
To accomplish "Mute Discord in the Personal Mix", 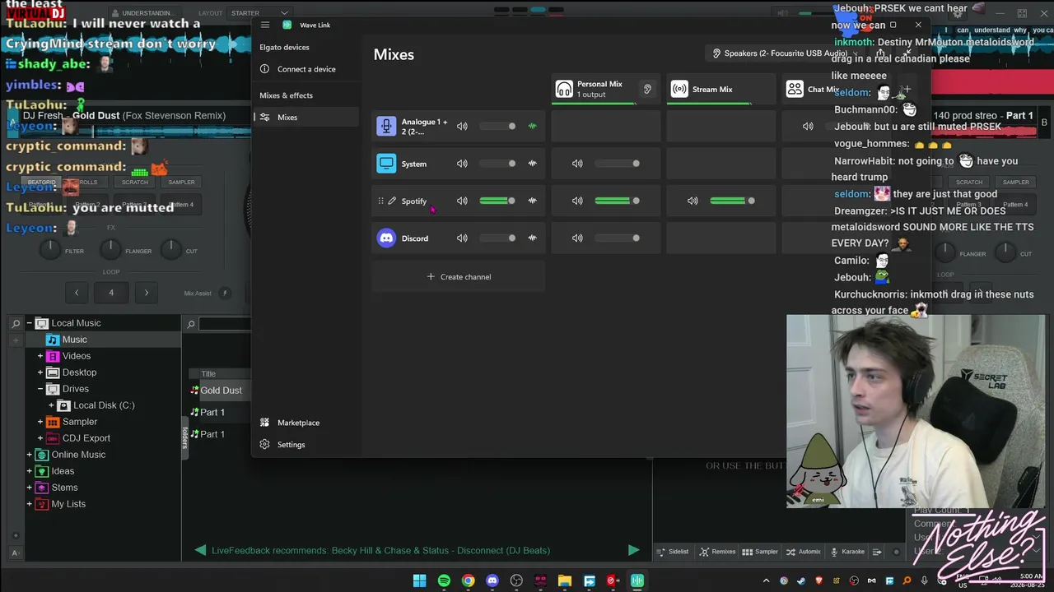I will 577,238.
